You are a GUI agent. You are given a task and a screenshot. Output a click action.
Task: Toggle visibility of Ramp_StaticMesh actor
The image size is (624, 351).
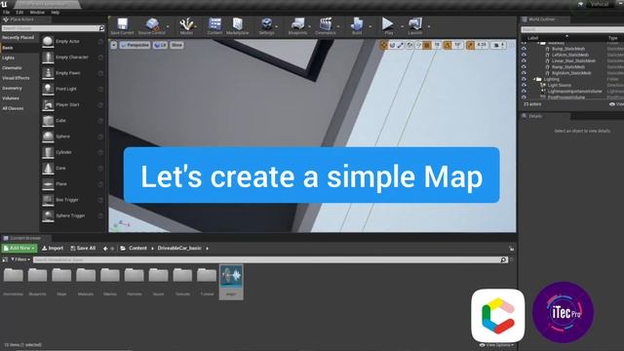pos(524,67)
